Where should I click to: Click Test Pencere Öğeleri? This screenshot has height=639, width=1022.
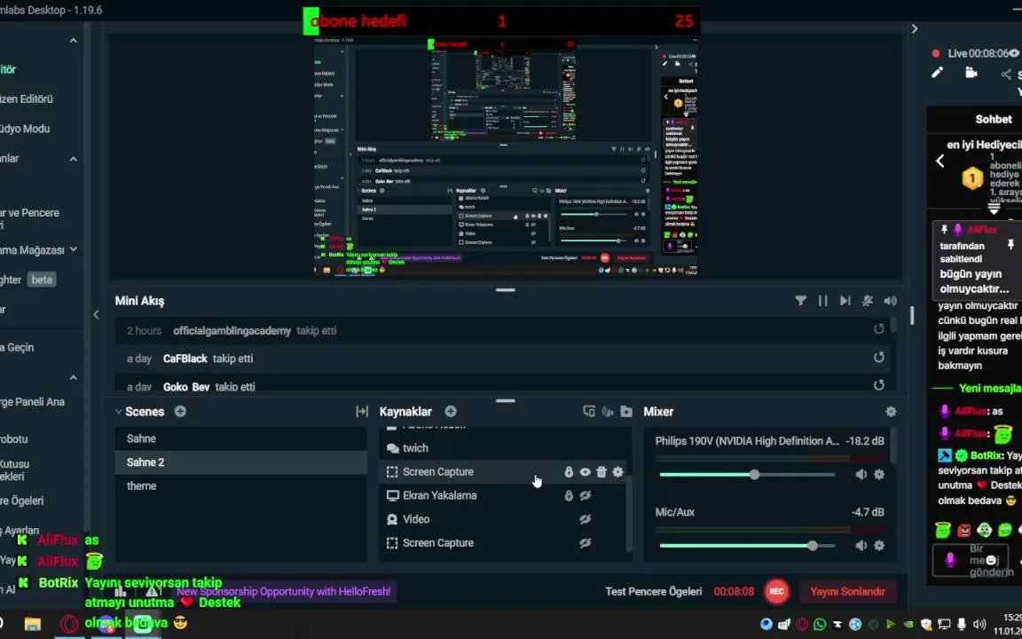pyautogui.click(x=653, y=591)
